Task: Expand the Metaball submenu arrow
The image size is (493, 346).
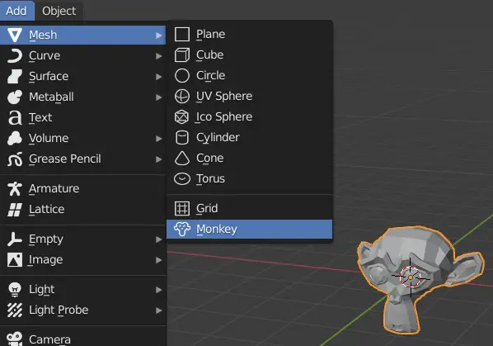Action: (x=159, y=97)
